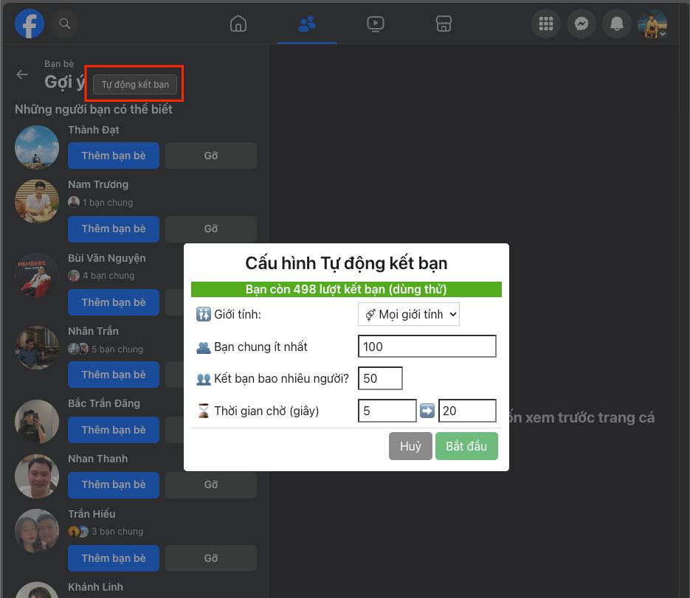Image resolution: width=690 pixels, height=598 pixels.
Task: Open the Giới tính gender dropdown
Action: click(409, 314)
